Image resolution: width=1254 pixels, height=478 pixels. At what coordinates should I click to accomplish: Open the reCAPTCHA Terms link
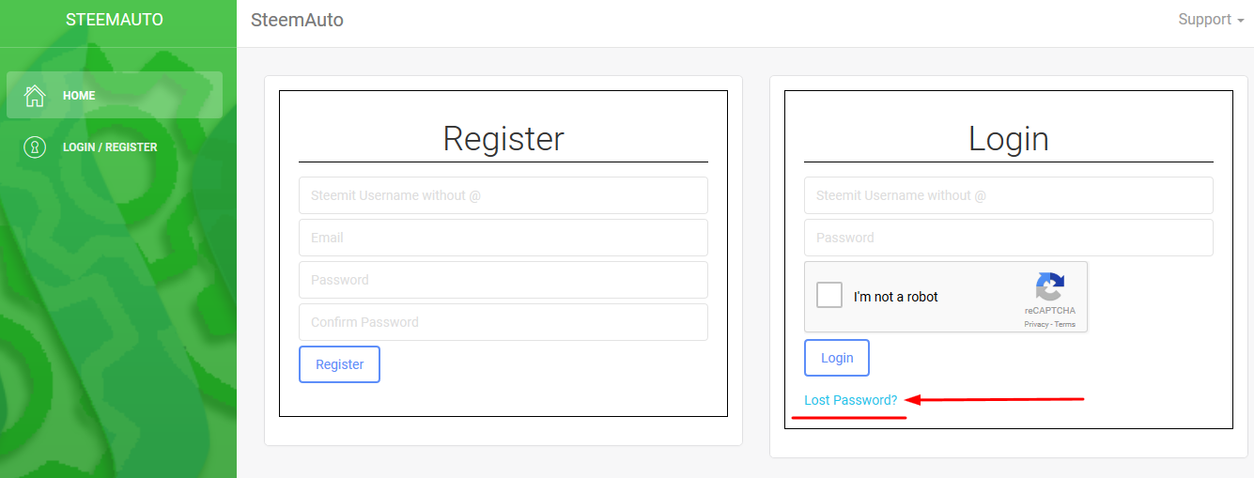click(x=1065, y=324)
